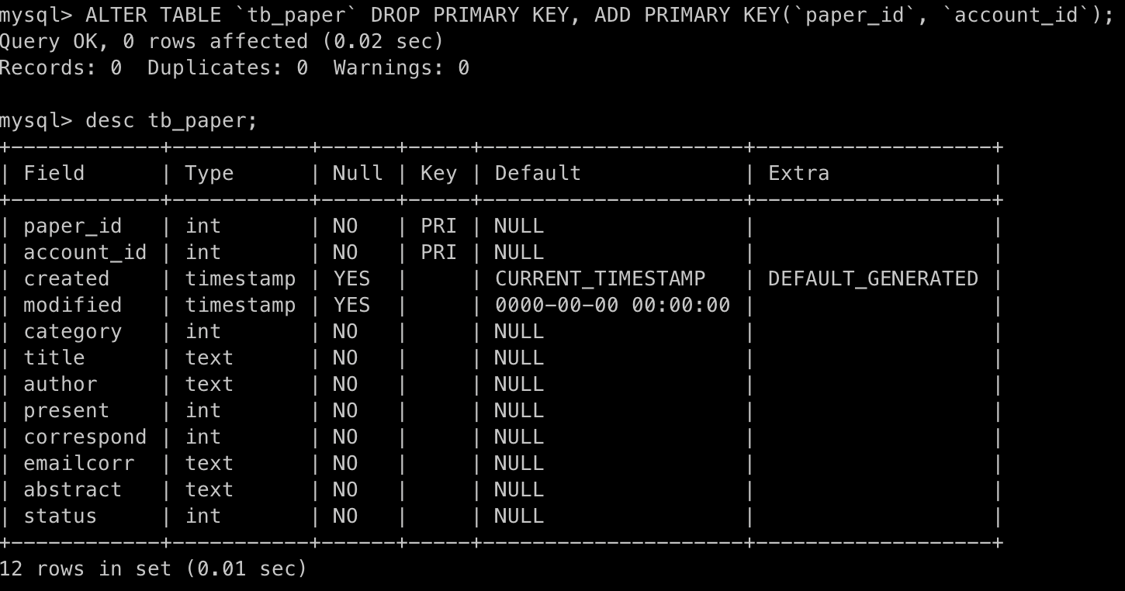This screenshot has width=1125, height=591.
Task: Click the 0000-00-00 00:00:00 default value
Action: pyautogui.click(x=612, y=305)
